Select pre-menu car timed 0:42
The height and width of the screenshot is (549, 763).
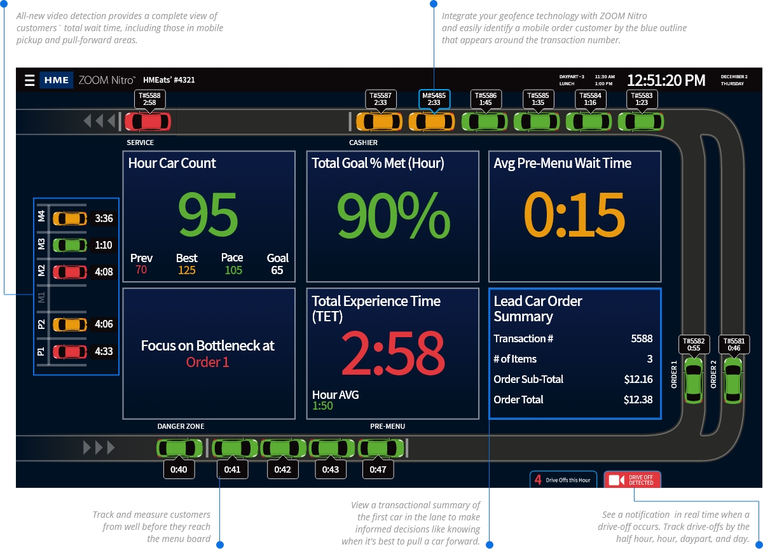(283, 448)
